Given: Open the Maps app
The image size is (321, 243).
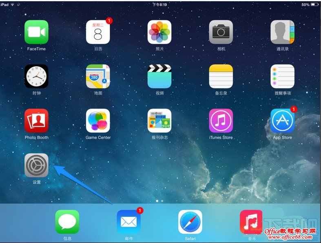Looking at the screenshot, I should (x=98, y=76).
